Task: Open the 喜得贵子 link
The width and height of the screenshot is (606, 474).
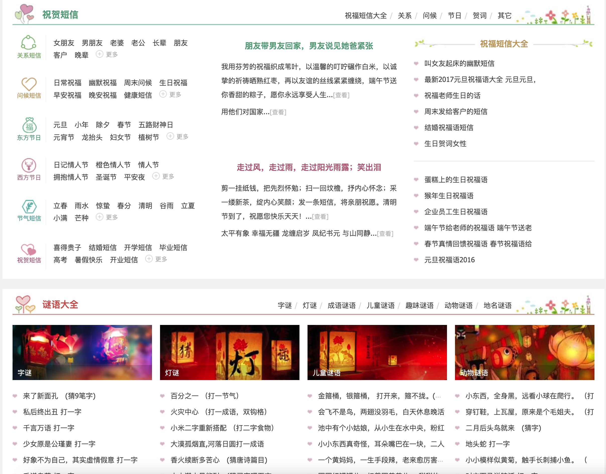Action: [67, 247]
